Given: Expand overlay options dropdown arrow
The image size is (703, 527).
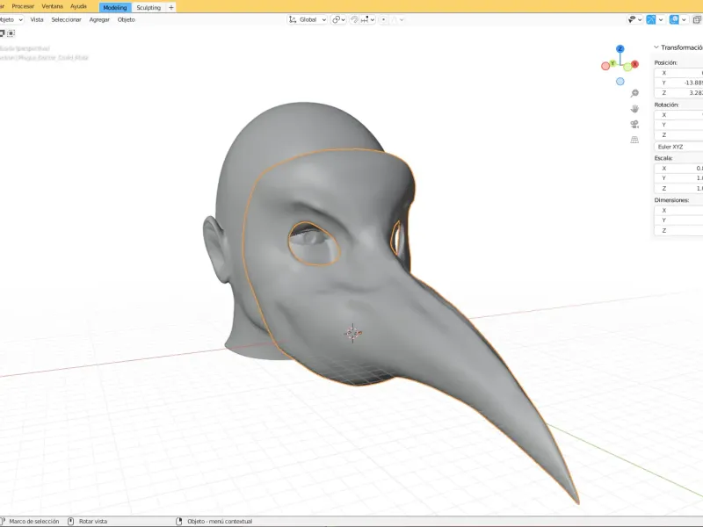Looking at the screenshot, I should [684, 19].
